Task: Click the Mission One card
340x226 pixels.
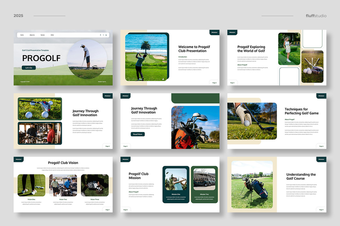Action: point(176,184)
